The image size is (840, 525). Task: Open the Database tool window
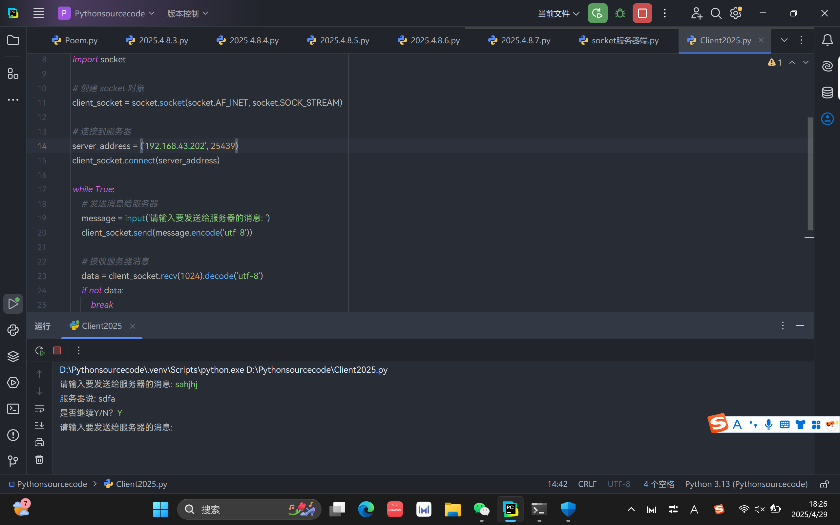[827, 92]
